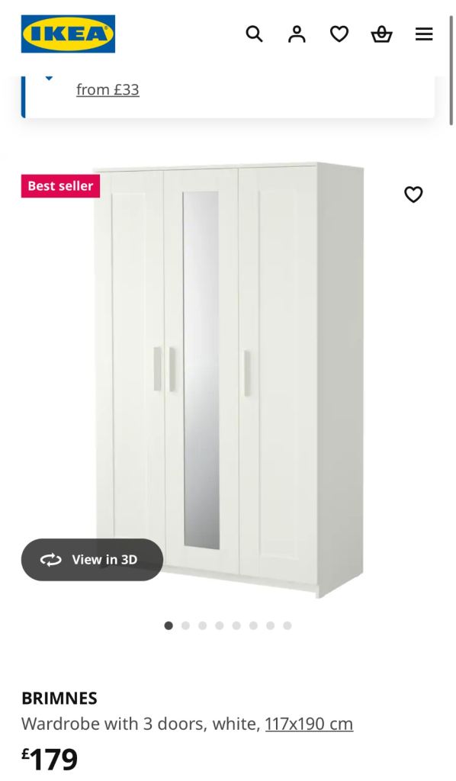
Task: Open the BRIMNES product title
Action: coord(59,699)
